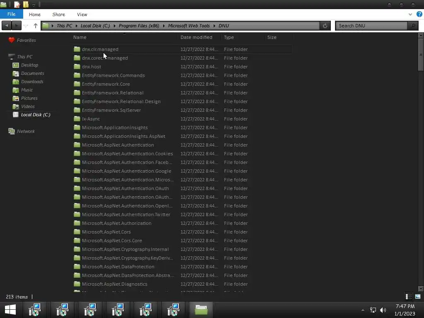Click 'Local Disk (C:)' in the address breadcrumb
Screen dimensions: 424x318
(x=95, y=26)
